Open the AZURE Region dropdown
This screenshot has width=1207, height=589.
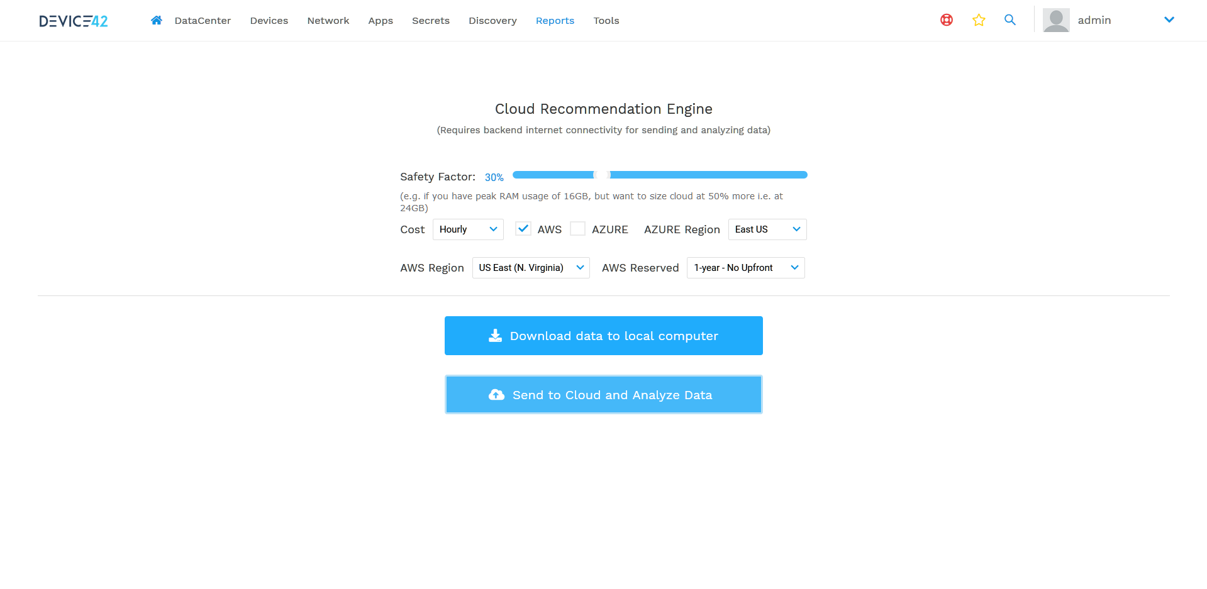767,229
